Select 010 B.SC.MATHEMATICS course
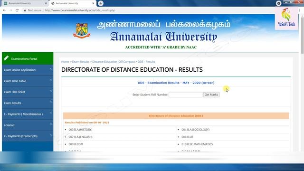This screenshot has width=304, height=171. [197, 144]
